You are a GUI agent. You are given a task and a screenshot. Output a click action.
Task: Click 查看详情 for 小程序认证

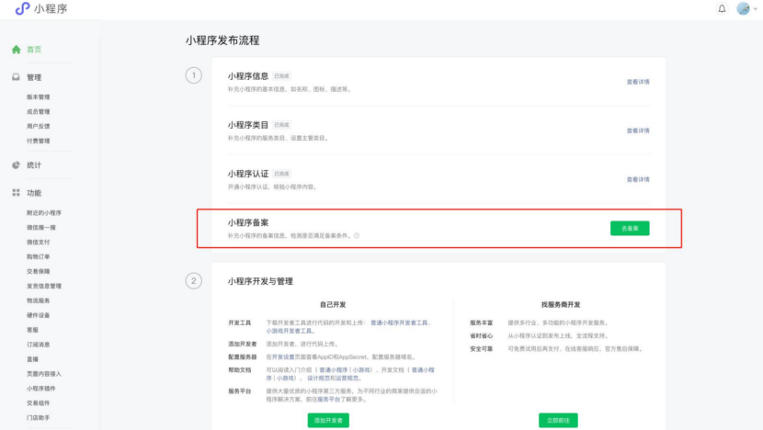(638, 179)
